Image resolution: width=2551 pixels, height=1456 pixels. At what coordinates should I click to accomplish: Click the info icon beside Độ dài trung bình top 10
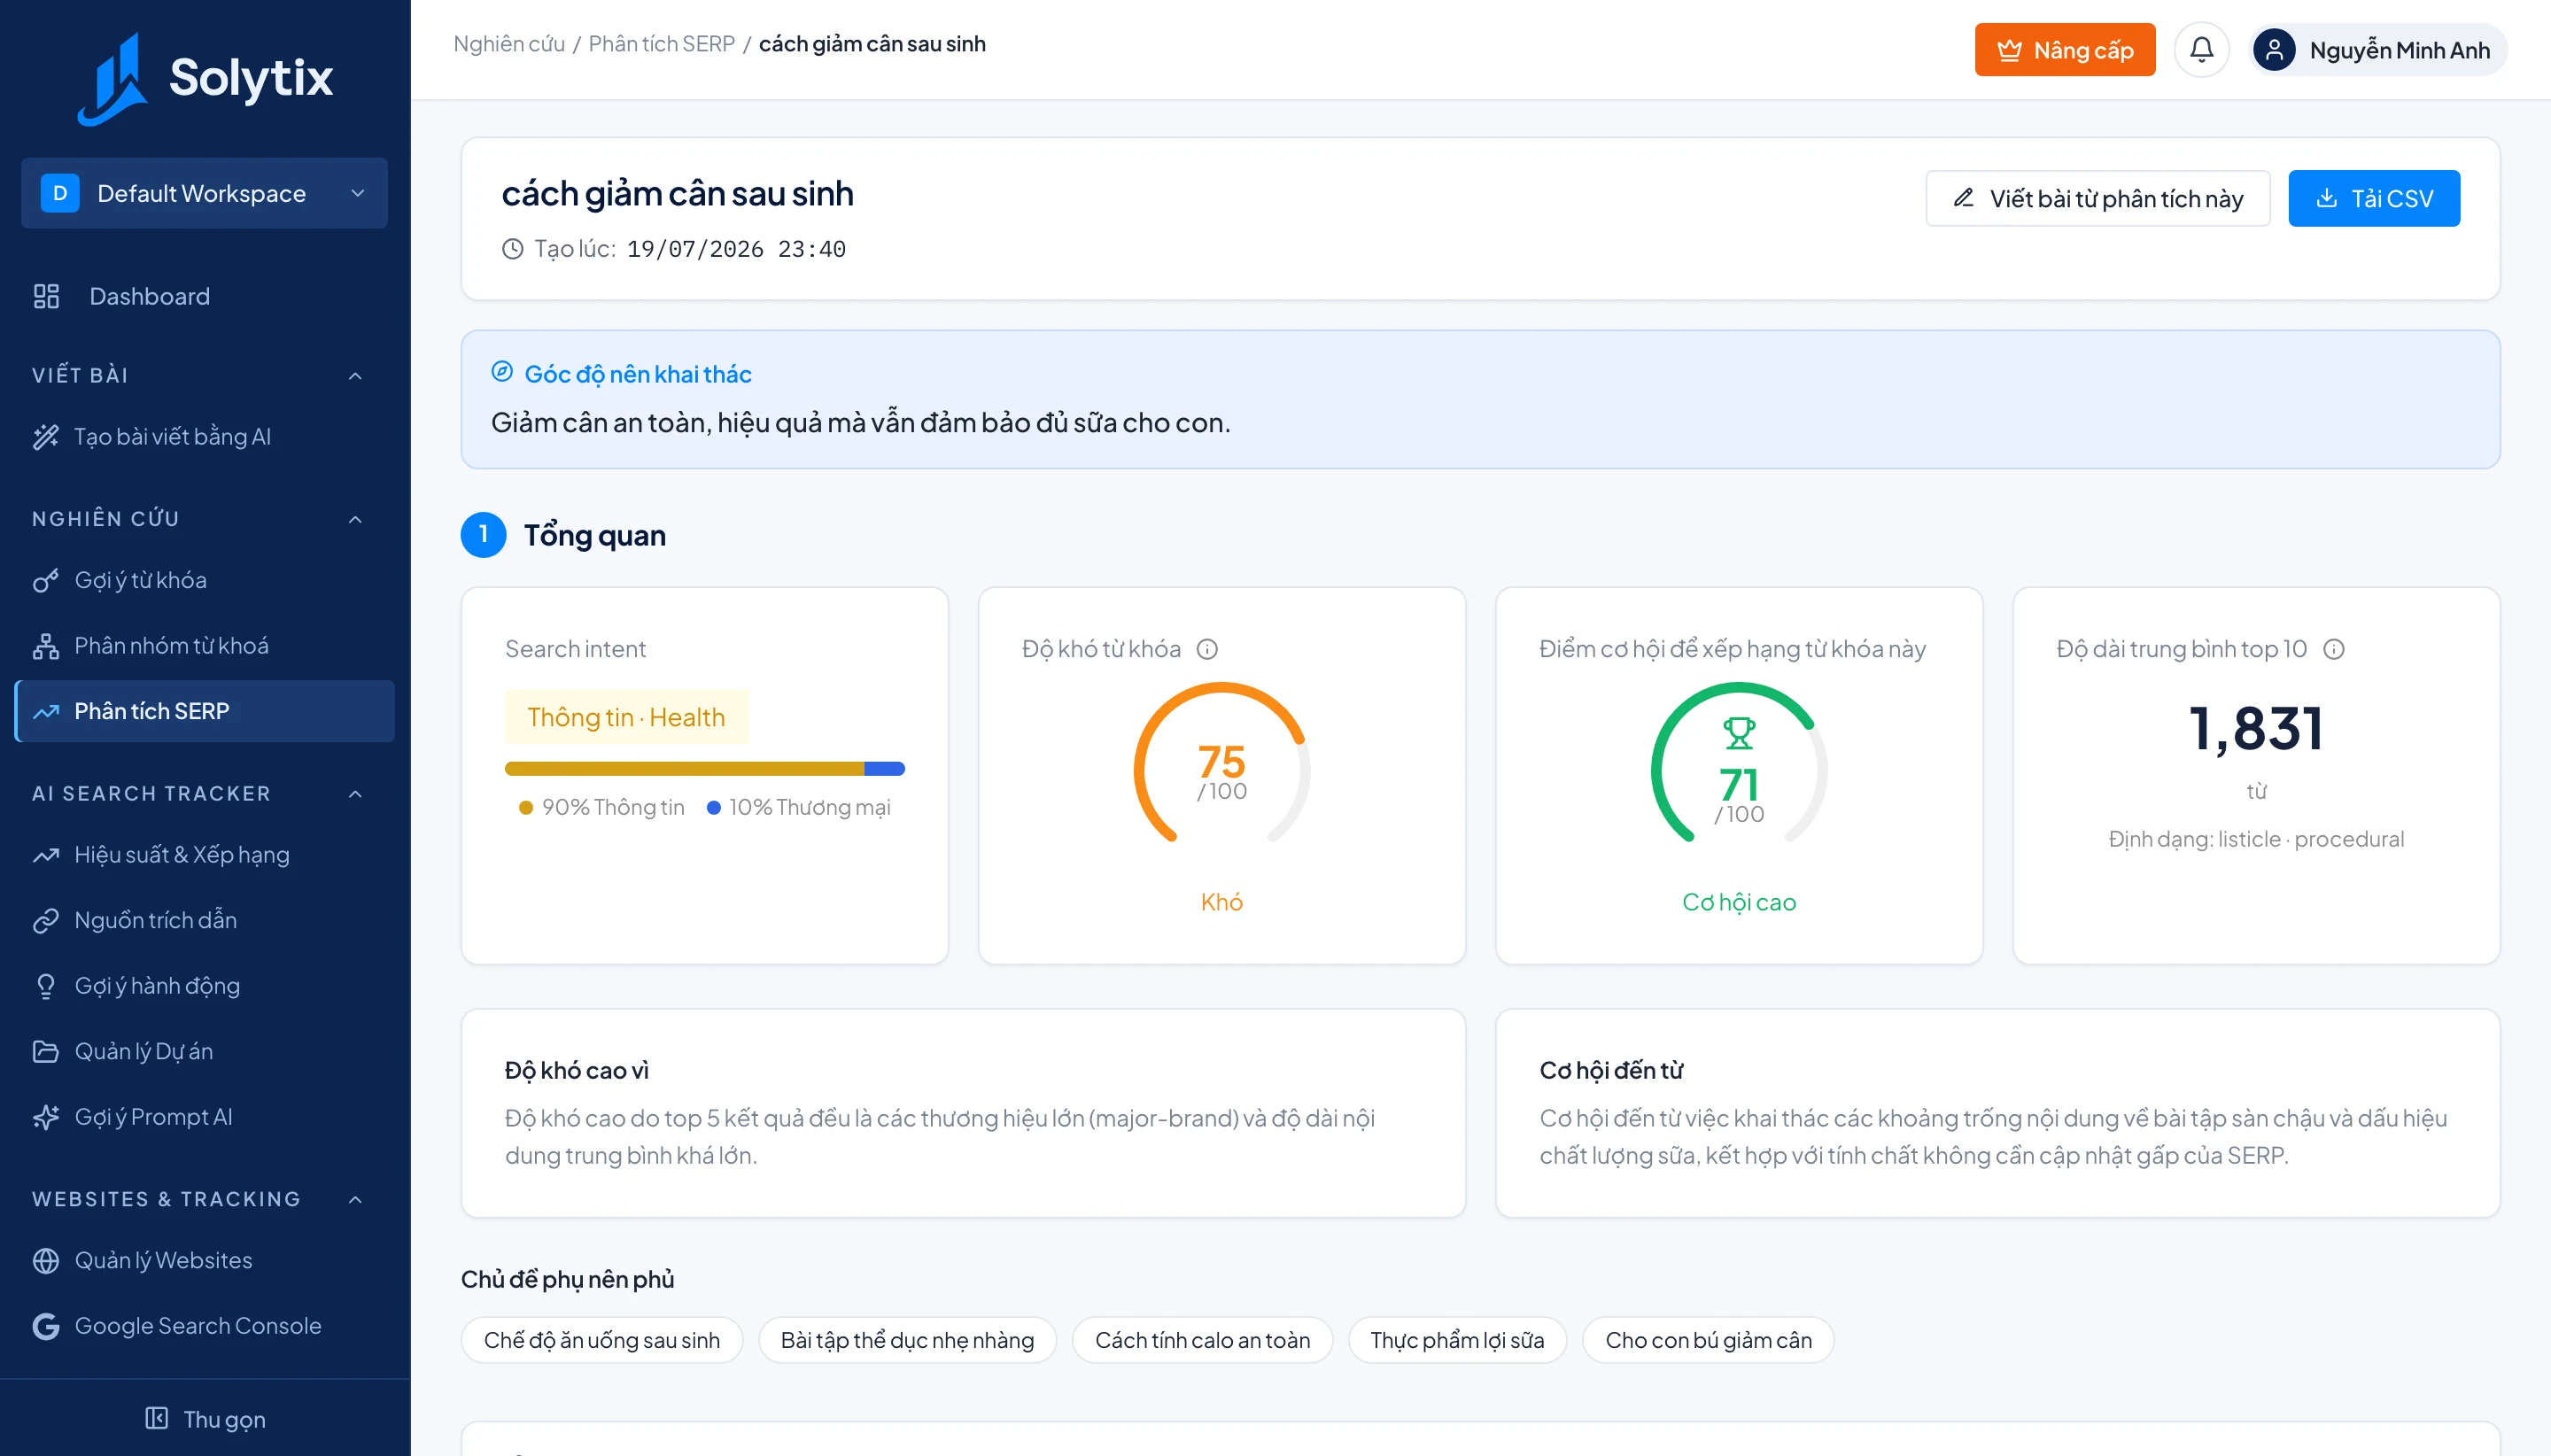pos(2333,649)
